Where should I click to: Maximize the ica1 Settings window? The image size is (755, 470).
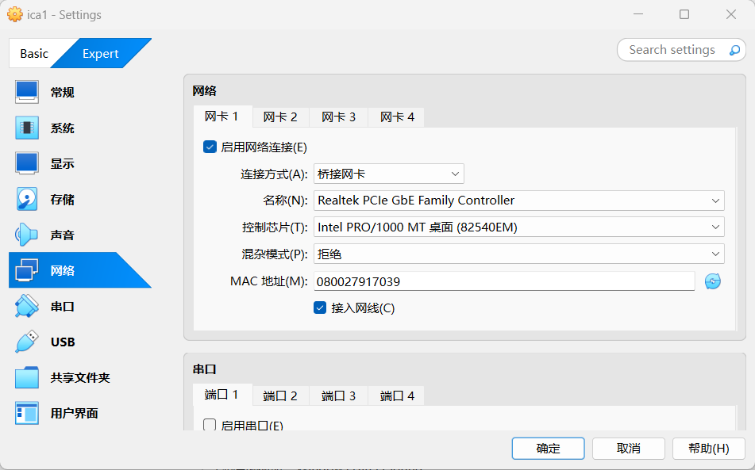pyautogui.click(x=684, y=14)
